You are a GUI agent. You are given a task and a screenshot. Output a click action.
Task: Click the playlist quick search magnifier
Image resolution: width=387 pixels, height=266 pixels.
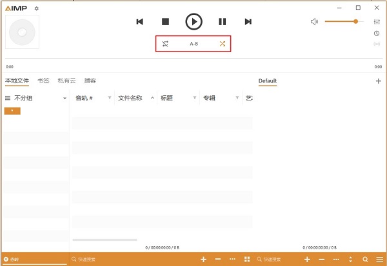(x=259, y=260)
